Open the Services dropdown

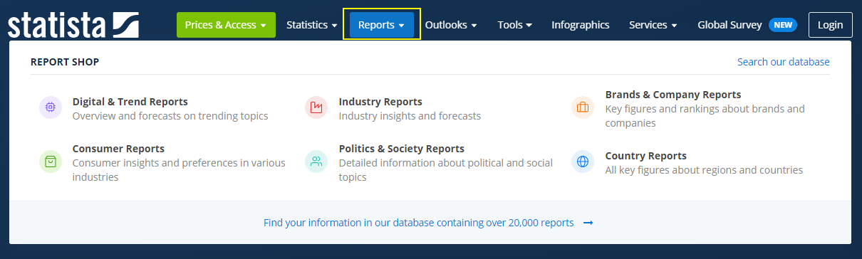click(653, 25)
